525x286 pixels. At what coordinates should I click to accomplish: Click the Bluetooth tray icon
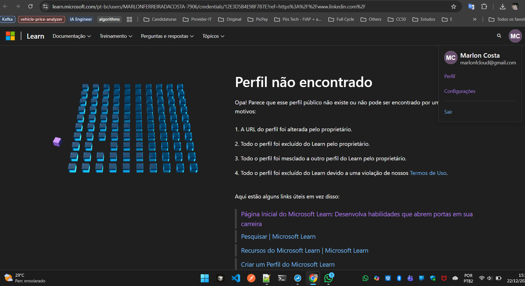[x=399, y=278]
